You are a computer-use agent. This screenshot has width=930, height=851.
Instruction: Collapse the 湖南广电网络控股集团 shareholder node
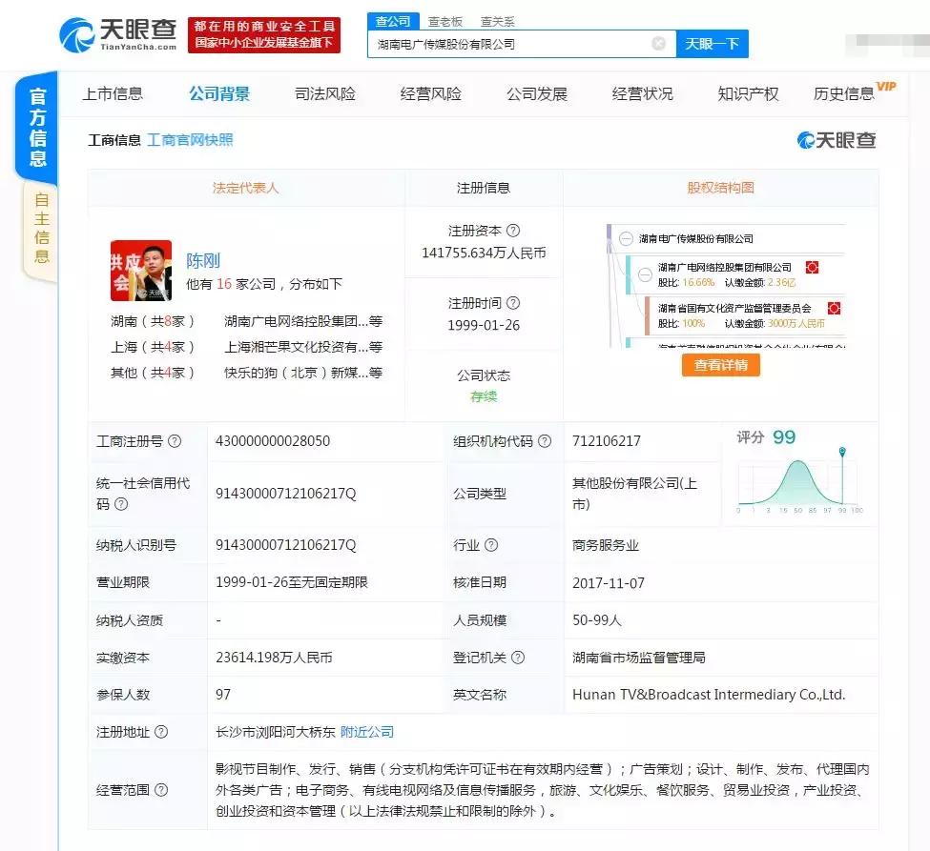644,275
